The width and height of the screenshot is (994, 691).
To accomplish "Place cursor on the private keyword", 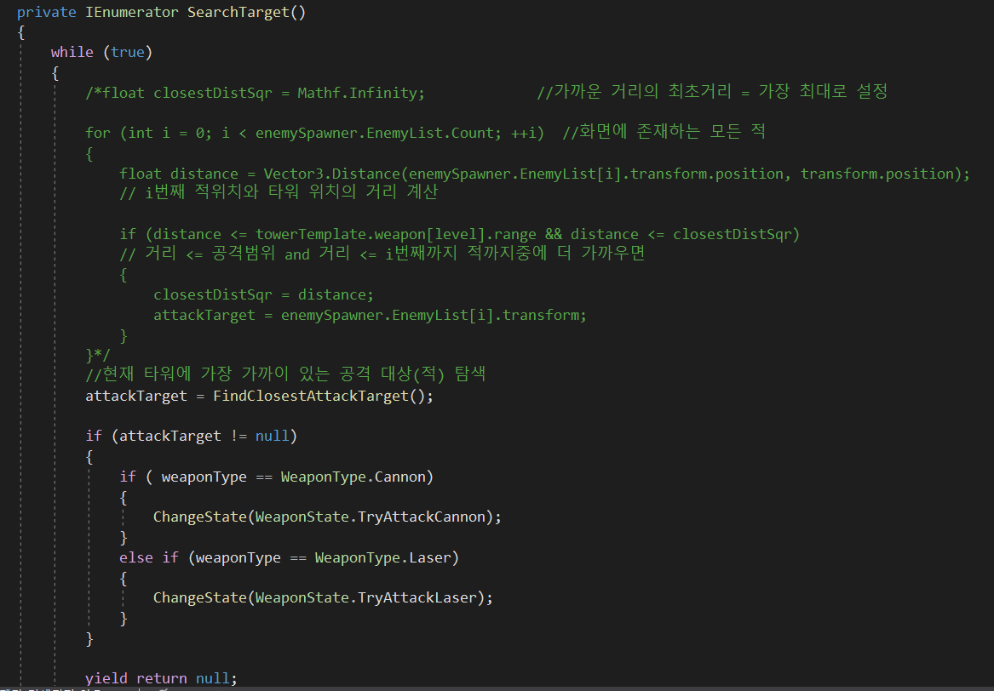I will 47,12.
